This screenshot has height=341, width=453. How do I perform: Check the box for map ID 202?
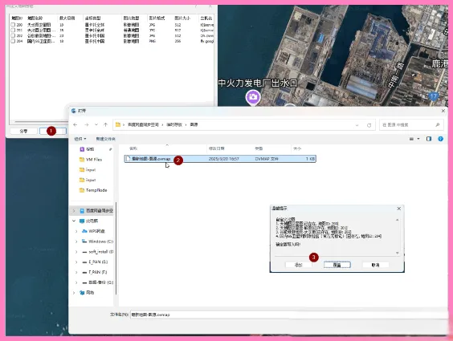point(13,36)
